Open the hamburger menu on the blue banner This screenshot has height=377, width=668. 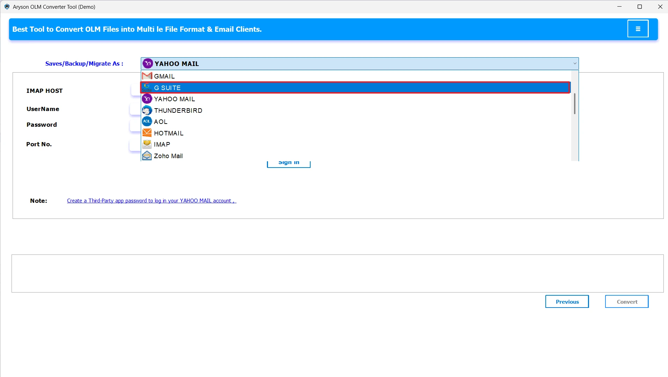click(638, 28)
